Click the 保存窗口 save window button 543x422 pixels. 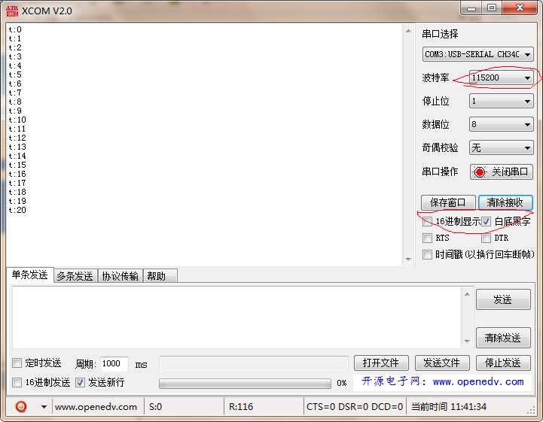click(x=448, y=202)
